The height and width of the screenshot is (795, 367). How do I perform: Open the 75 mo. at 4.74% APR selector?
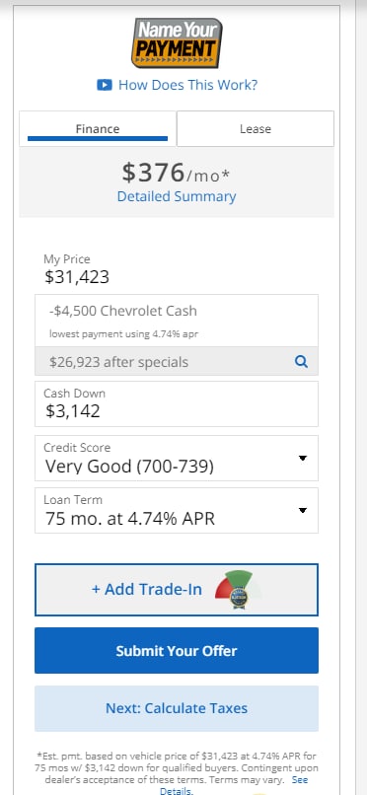[177, 511]
